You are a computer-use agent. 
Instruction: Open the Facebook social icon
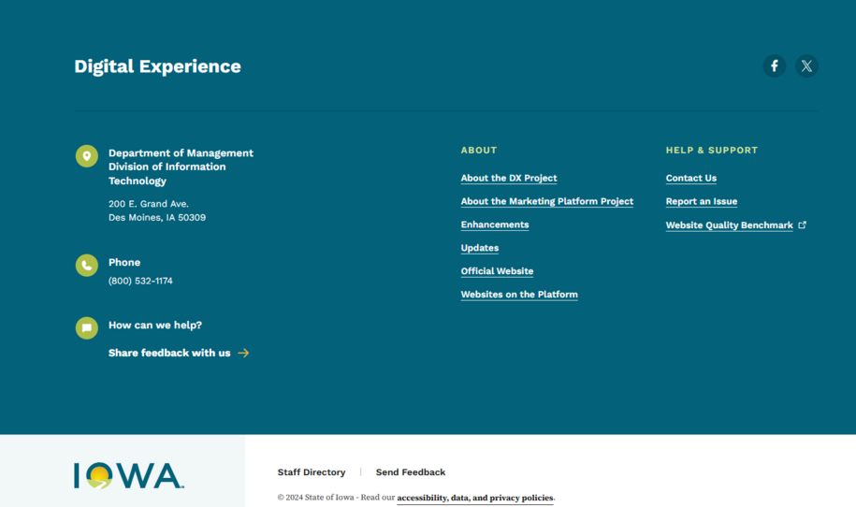[x=774, y=65]
